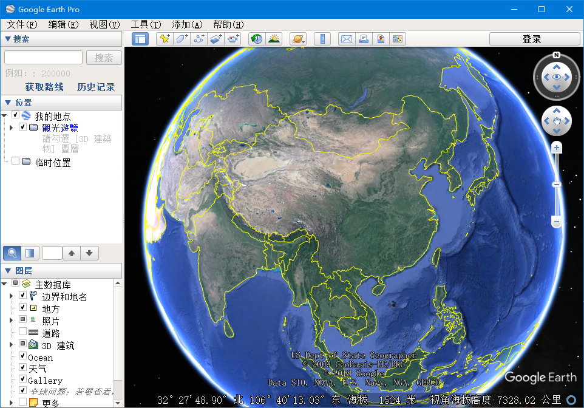Image resolution: width=584 pixels, height=408 pixels.
Task: Check the 临时位置 checkbox
Action: pyautogui.click(x=16, y=161)
